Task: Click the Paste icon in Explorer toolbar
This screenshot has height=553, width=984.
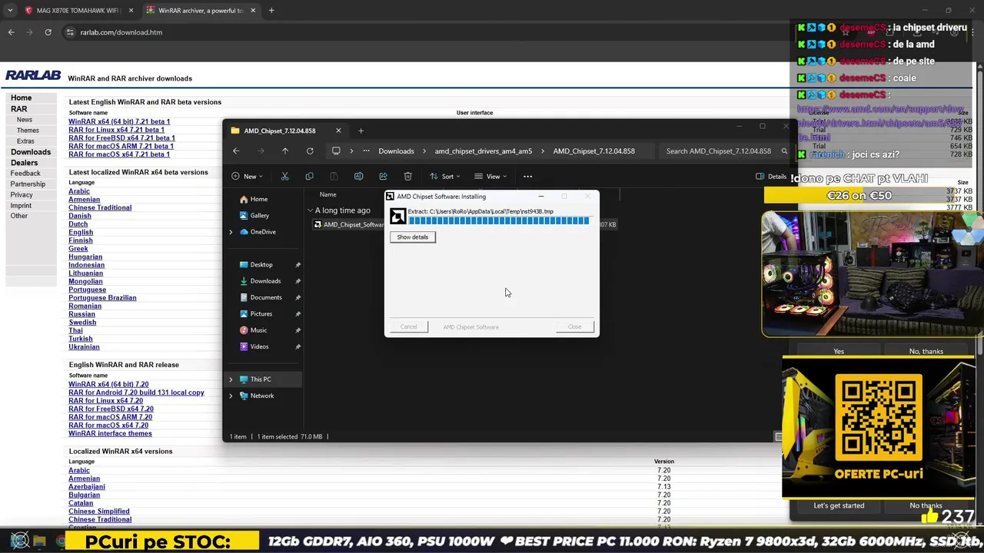Action: tap(334, 176)
